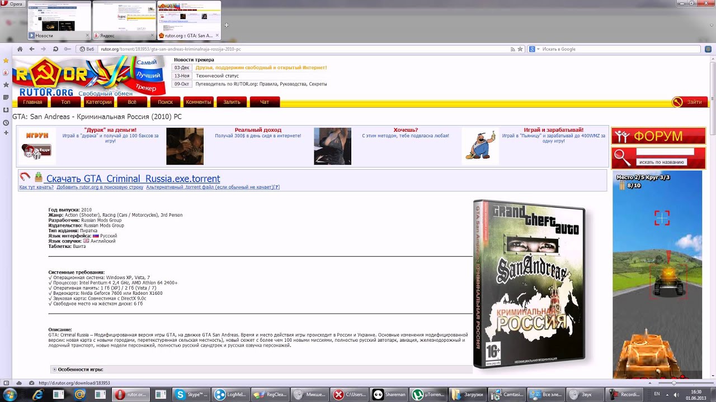The width and height of the screenshot is (716, 402).
Task: Open the Всё site menu item
Action: pos(132,102)
